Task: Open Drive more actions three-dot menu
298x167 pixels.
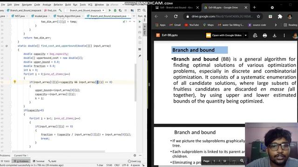Action: pos(284,35)
